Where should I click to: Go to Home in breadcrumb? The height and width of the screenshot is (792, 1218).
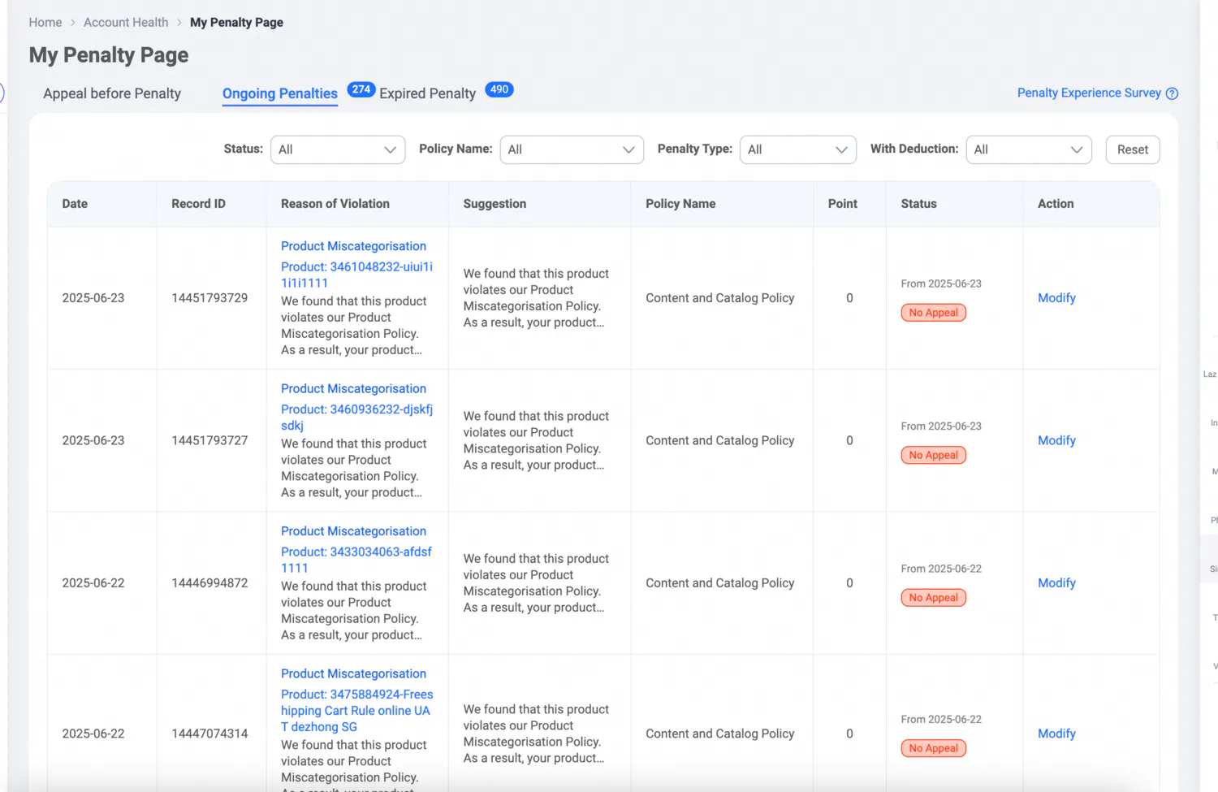coord(45,23)
